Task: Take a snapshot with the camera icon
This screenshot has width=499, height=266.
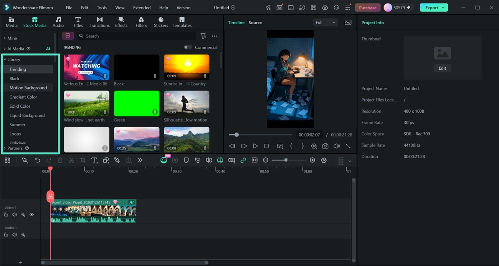Action: 326,146
